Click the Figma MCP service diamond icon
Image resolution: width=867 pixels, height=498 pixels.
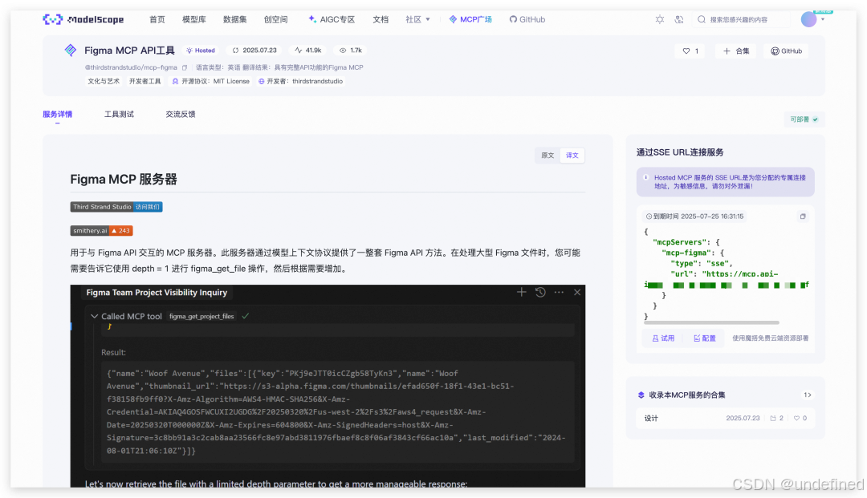click(x=70, y=51)
